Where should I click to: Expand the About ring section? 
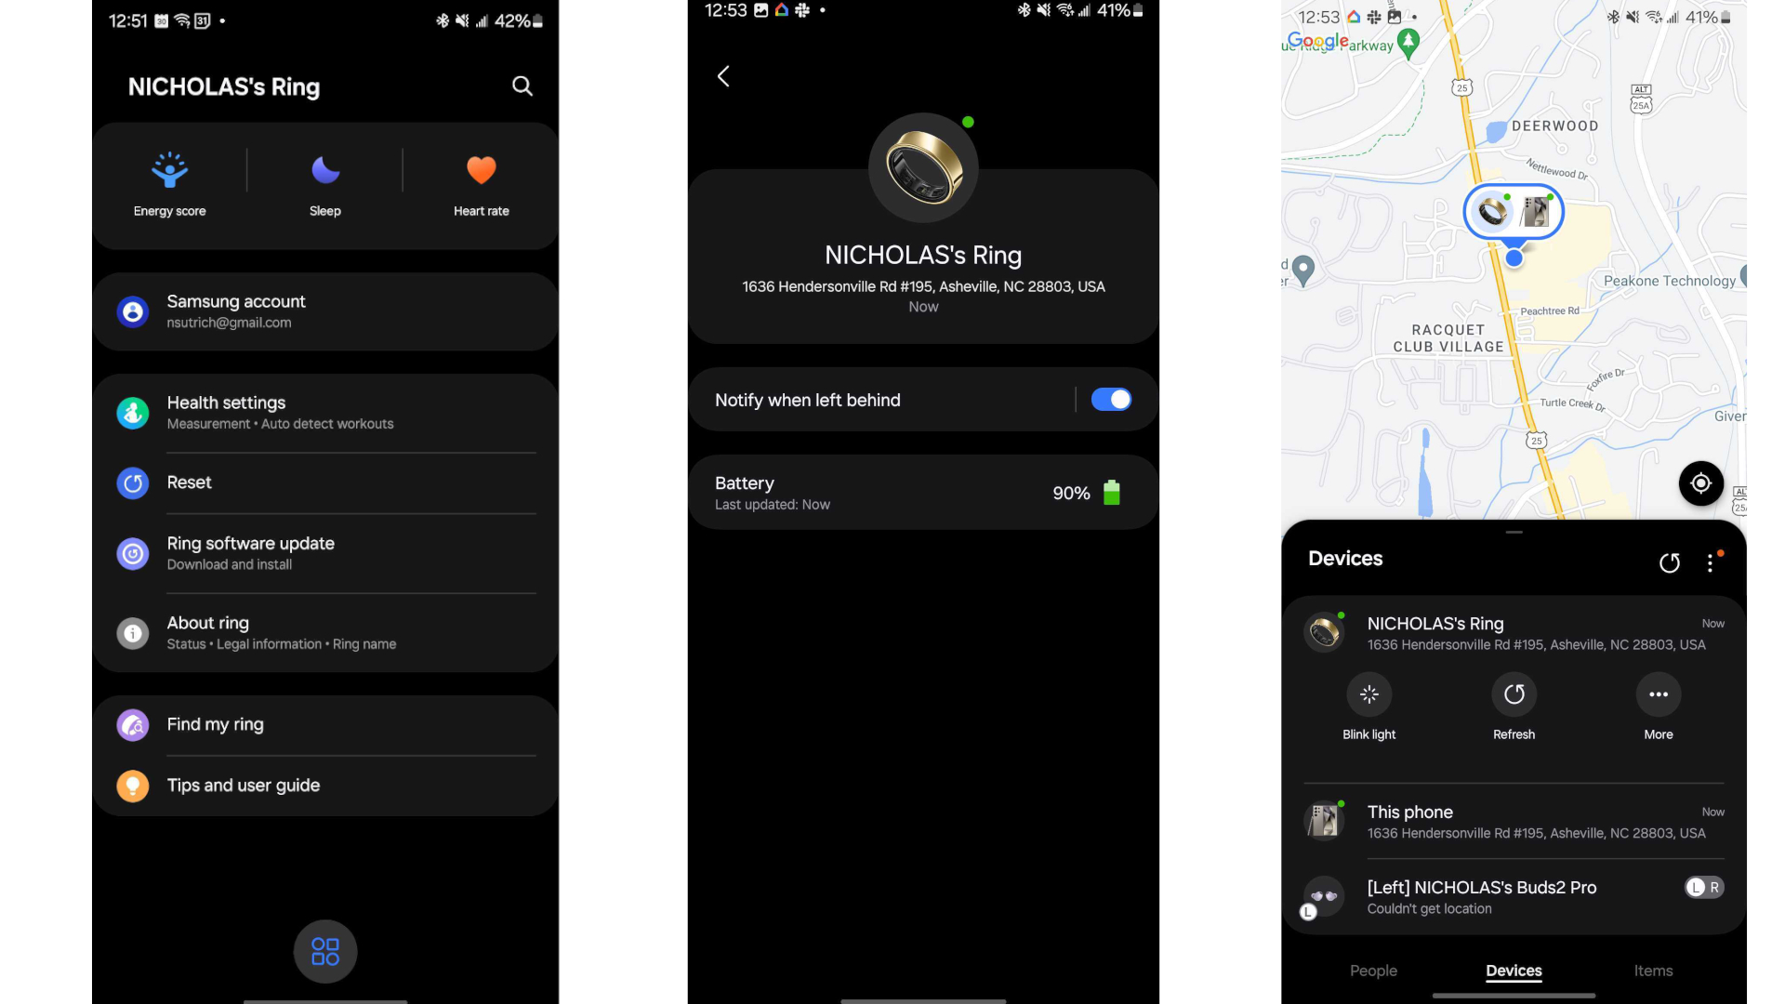(324, 631)
